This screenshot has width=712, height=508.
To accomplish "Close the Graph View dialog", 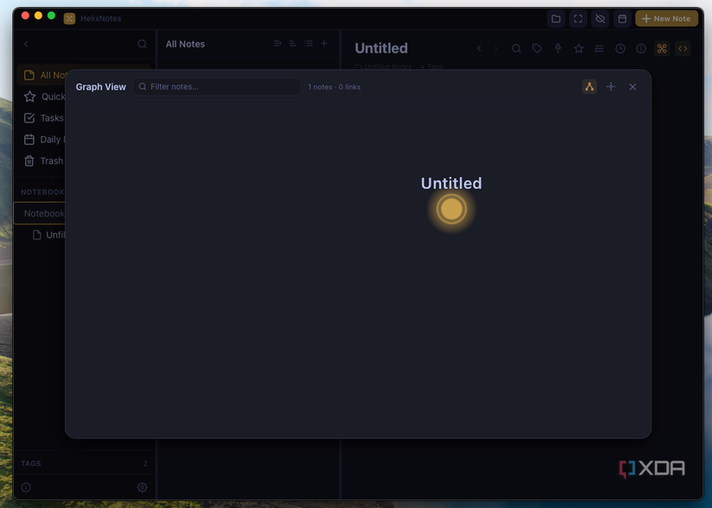I will [x=633, y=87].
